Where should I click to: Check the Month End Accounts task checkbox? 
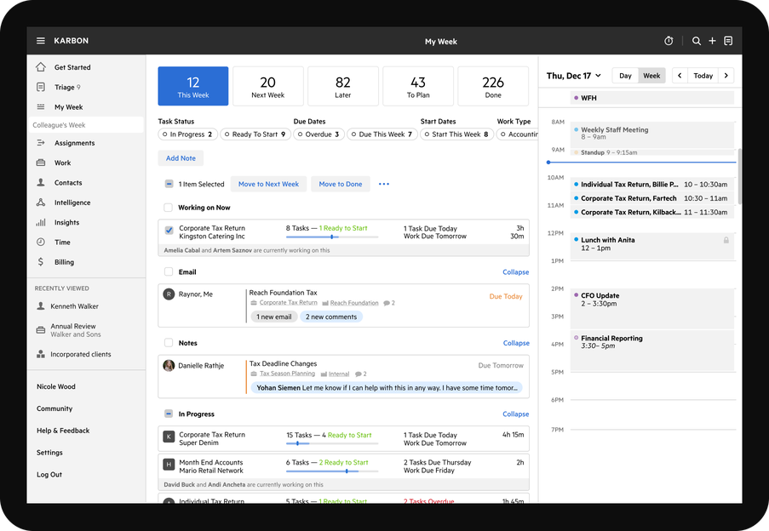pos(168,465)
